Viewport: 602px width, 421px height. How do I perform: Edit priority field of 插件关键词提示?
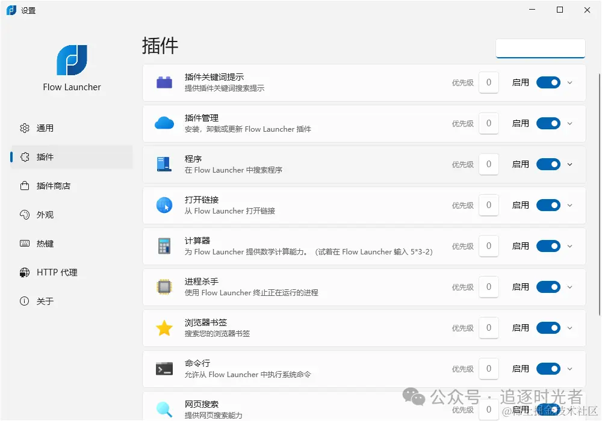coord(489,82)
